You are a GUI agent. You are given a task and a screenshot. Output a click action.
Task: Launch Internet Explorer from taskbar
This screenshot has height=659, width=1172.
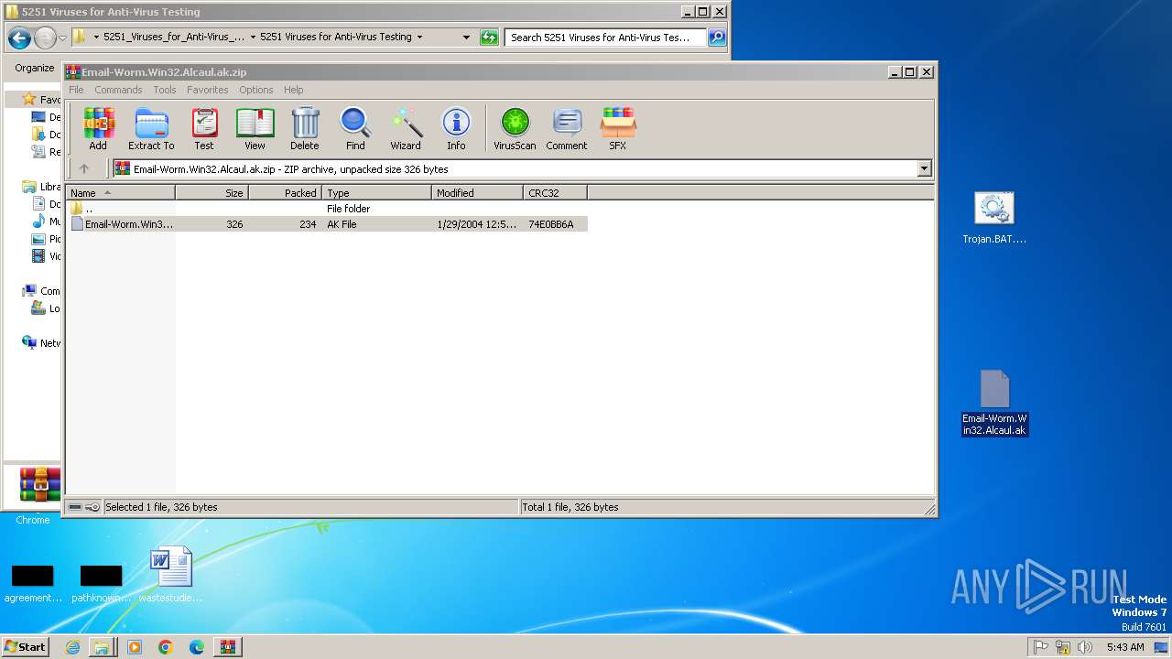pos(72,647)
